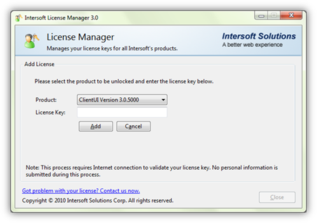Screen dimensions: 317x223
Task: Click the Add button
Action: pyautogui.click(x=95, y=127)
